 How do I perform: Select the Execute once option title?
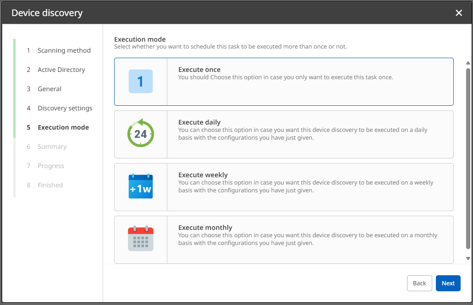tap(199, 70)
